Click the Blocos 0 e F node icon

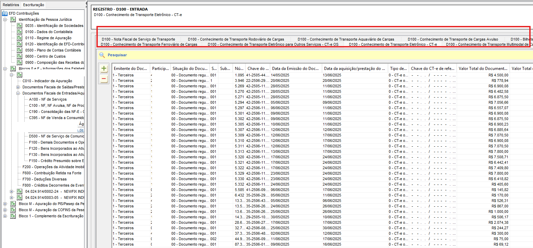13,69
